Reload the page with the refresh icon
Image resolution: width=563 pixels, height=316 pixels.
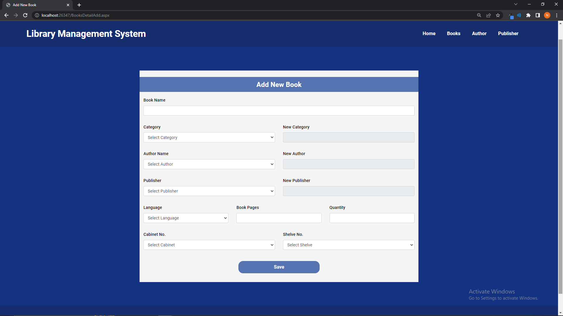click(x=25, y=15)
